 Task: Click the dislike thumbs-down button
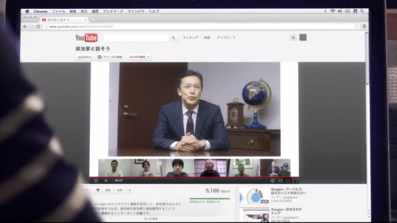click(98, 190)
